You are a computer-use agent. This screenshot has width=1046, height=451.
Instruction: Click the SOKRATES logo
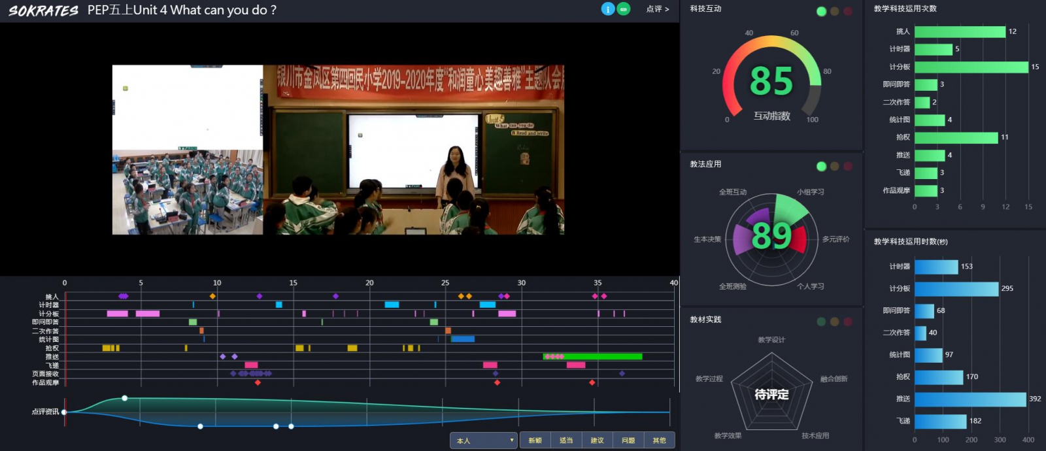click(x=43, y=10)
